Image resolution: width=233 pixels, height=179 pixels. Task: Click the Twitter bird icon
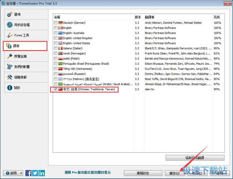(35, 173)
